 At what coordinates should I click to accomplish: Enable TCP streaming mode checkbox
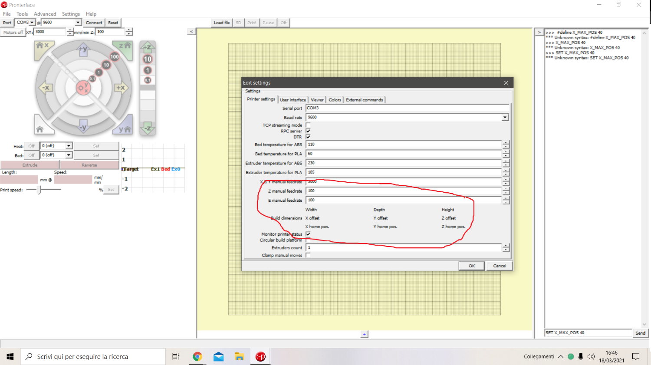308,125
